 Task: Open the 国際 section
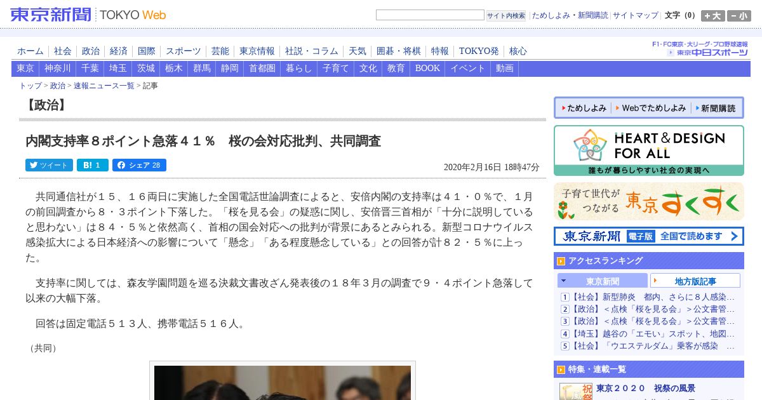click(147, 51)
